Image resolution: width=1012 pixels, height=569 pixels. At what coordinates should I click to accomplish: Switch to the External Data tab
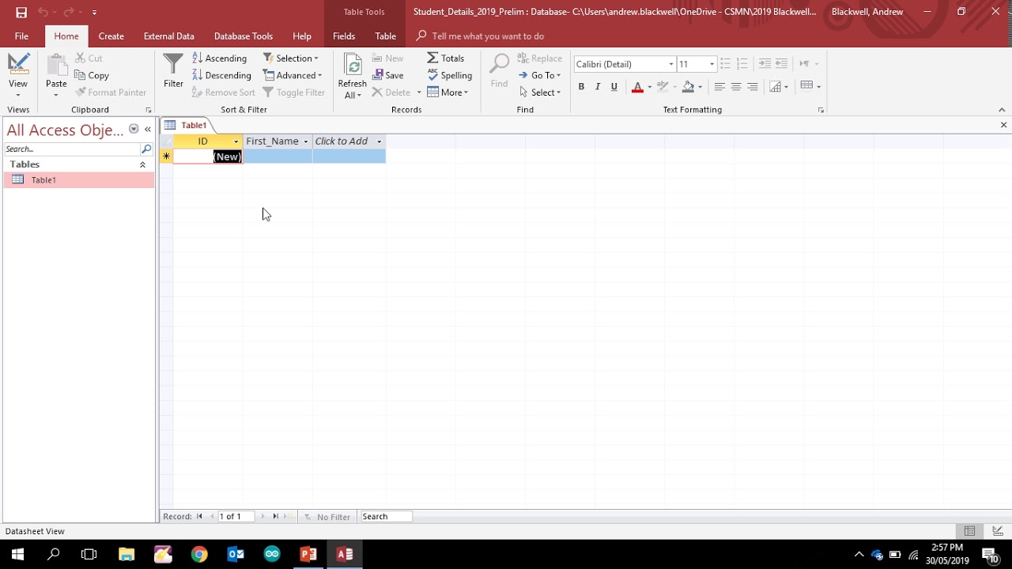click(168, 36)
